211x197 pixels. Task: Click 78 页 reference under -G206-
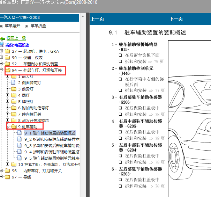tap(160, 115)
